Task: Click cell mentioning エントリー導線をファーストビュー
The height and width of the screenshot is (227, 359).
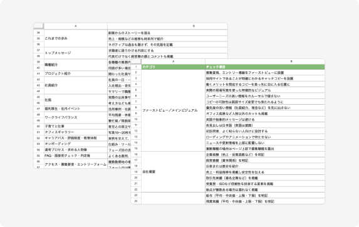Action: (x=265, y=73)
